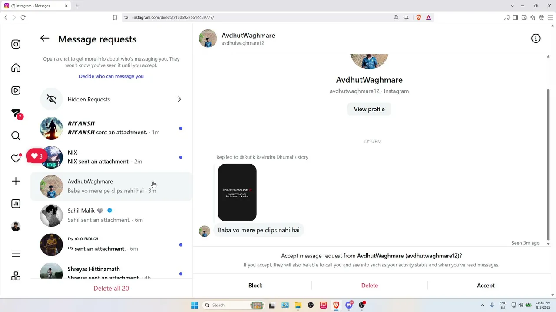This screenshot has height=312, width=556.
Task: Open the Reels icon in sidebar
Action: [16, 91]
